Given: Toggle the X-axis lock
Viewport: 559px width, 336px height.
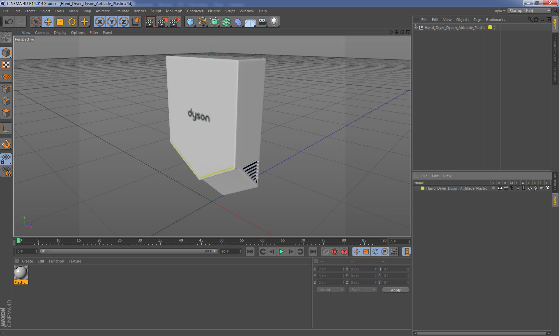Looking at the screenshot, I should (x=99, y=22).
